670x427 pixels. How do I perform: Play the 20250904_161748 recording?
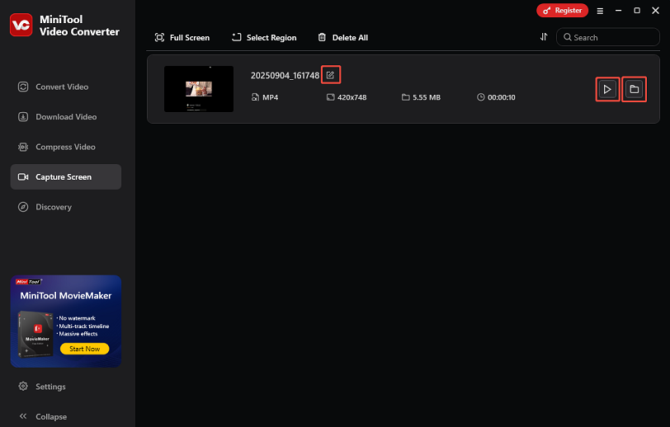(607, 89)
